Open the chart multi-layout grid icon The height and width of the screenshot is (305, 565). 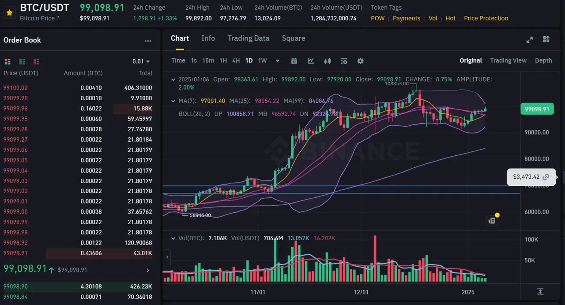546,39
